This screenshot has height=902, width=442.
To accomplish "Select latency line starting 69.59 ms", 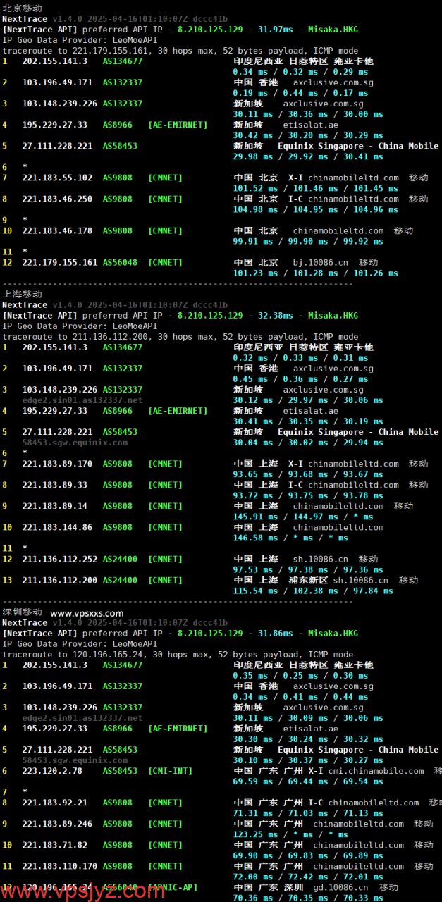I will 308,781.
